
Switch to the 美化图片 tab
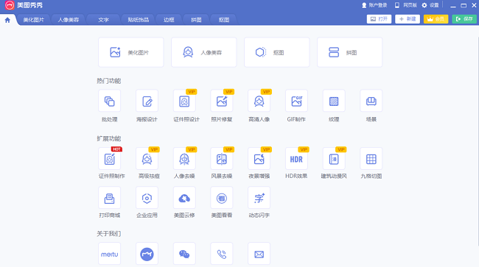tap(34, 20)
